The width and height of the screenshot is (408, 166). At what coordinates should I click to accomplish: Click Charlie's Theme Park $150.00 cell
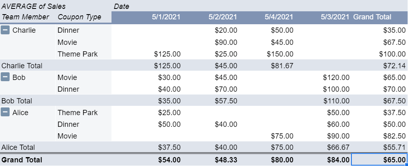tap(280, 54)
